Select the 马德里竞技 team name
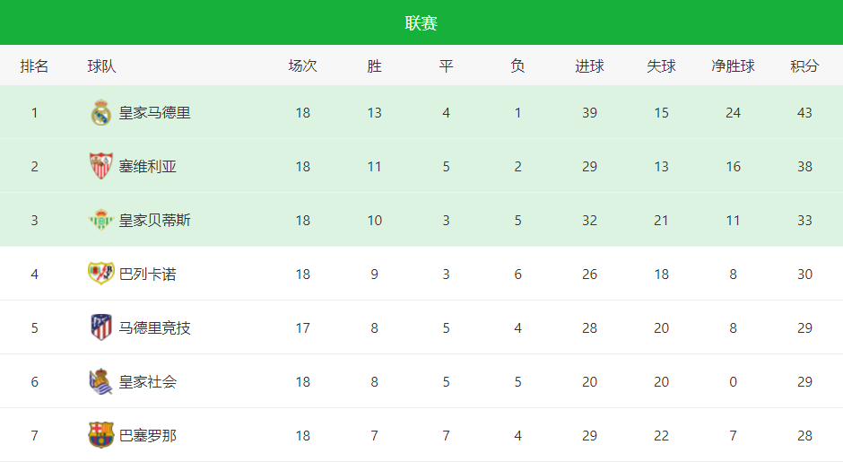 (155, 328)
